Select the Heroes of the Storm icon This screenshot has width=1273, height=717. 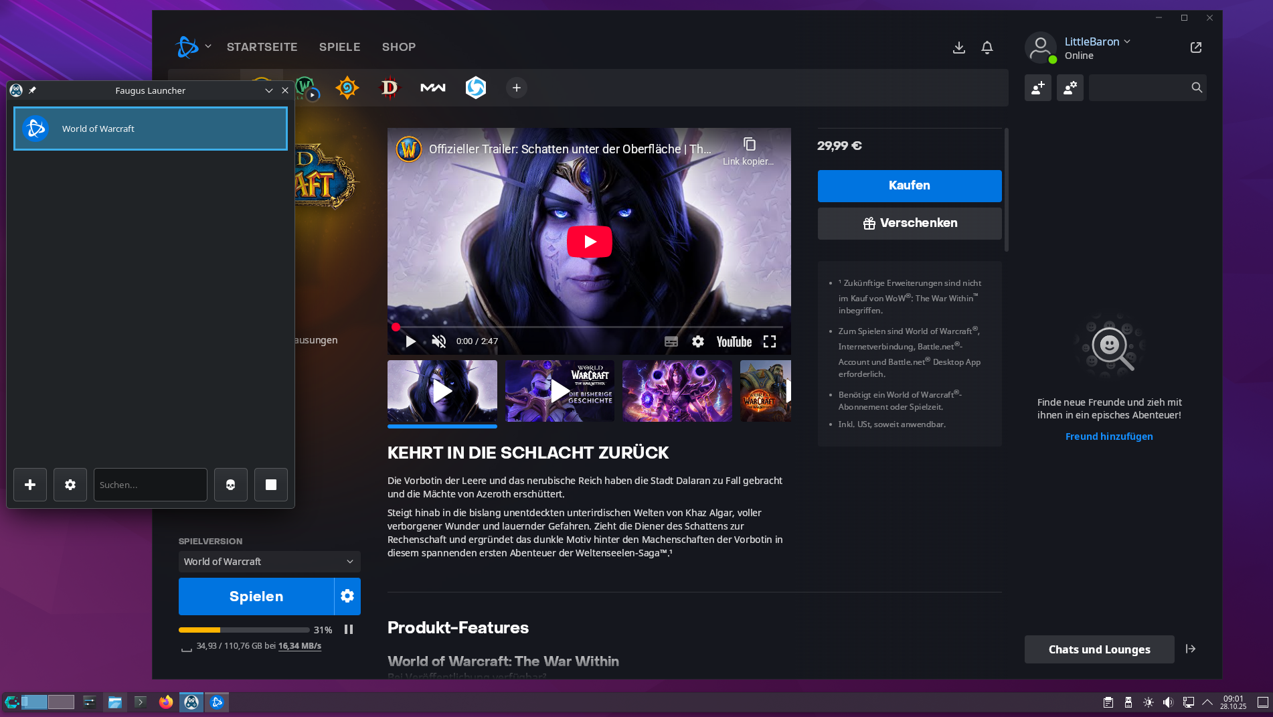(x=475, y=88)
